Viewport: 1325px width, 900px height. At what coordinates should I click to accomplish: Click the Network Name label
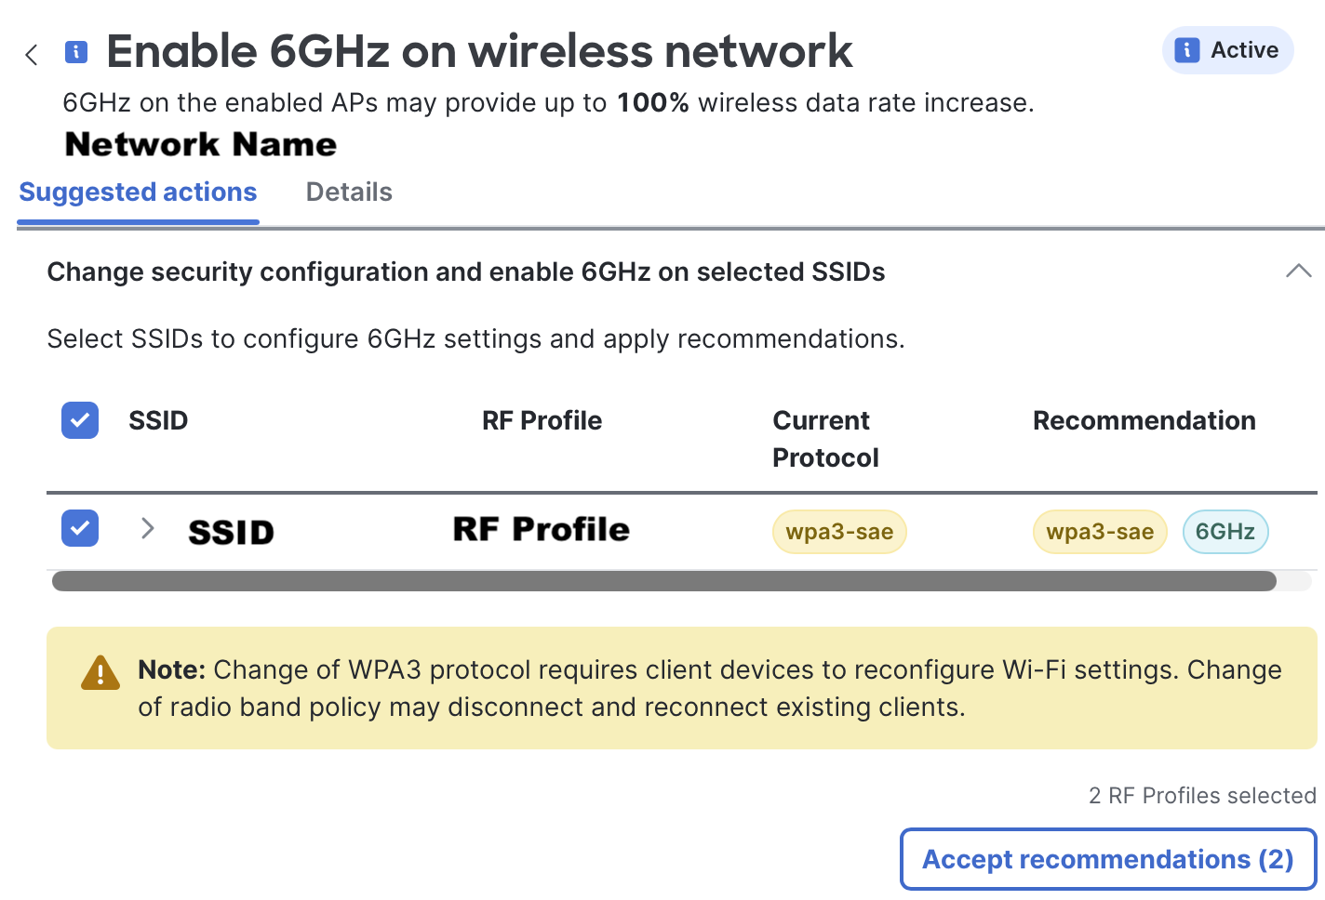(200, 144)
